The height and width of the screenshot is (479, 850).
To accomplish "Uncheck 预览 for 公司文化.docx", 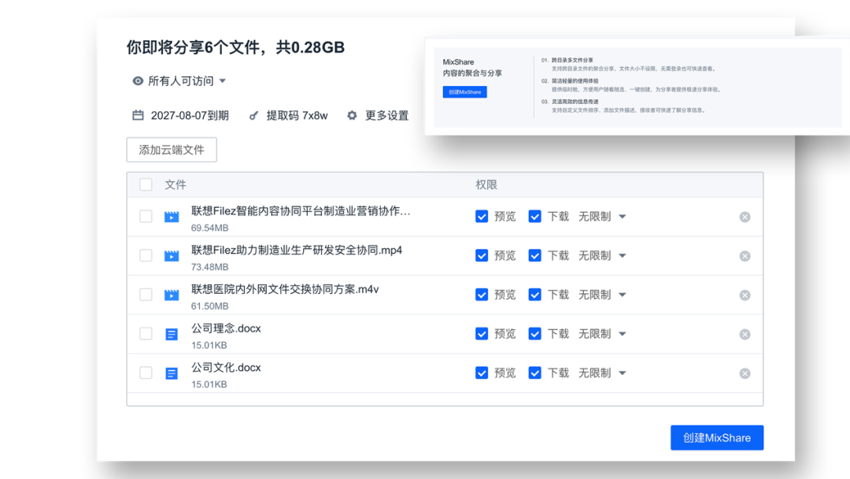I will point(482,373).
